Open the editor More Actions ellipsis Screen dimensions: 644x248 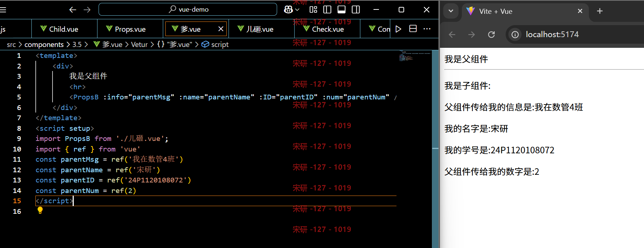tap(427, 29)
